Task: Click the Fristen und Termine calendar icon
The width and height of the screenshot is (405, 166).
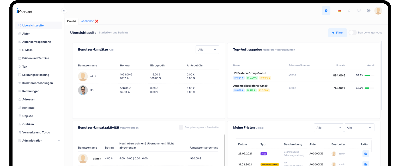Action: [x=20, y=58]
